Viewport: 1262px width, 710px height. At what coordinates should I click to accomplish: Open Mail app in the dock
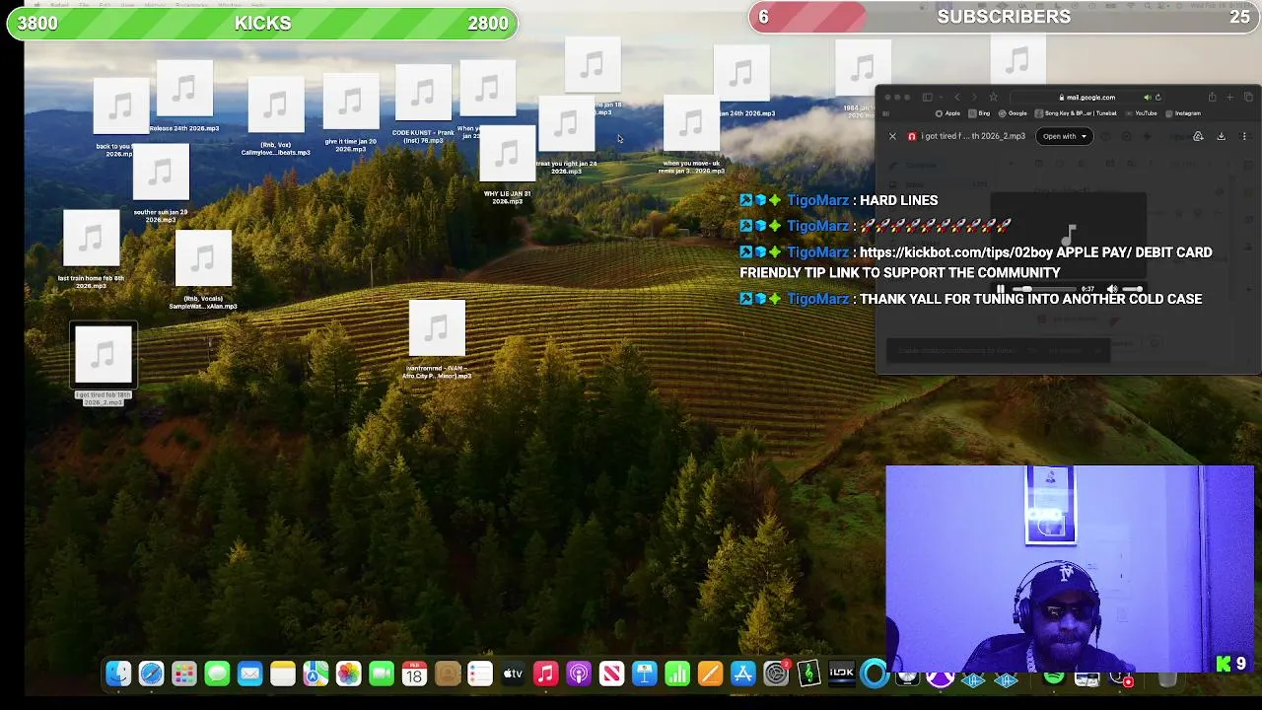coord(249,674)
